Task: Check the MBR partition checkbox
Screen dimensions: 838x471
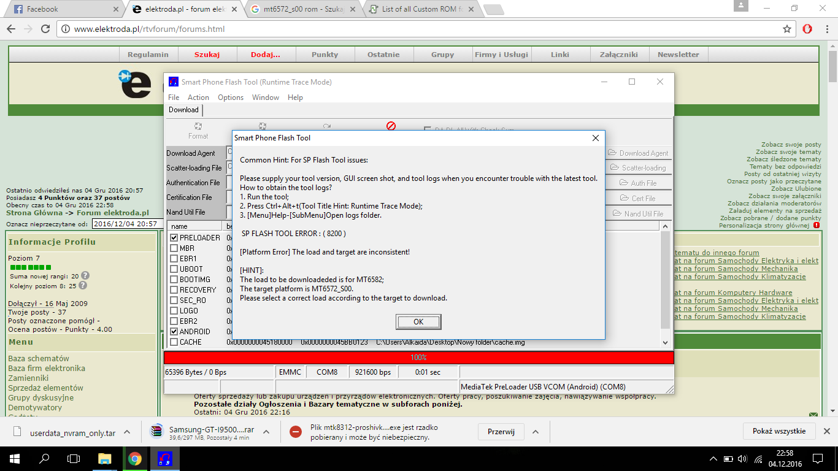Action: pos(174,248)
